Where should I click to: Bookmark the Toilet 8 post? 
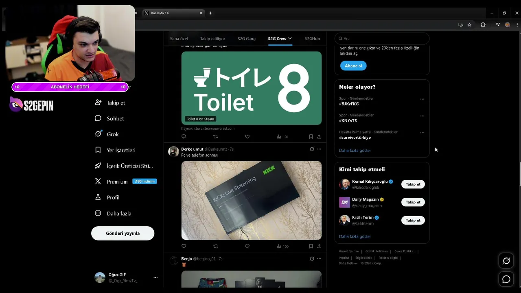coord(311,137)
